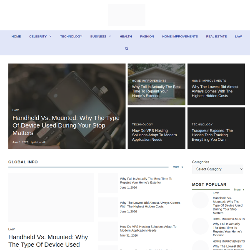This screenshot has height=250, width=250.
Task: Open author Haider Ali link on hero
Action: [40, 142]
